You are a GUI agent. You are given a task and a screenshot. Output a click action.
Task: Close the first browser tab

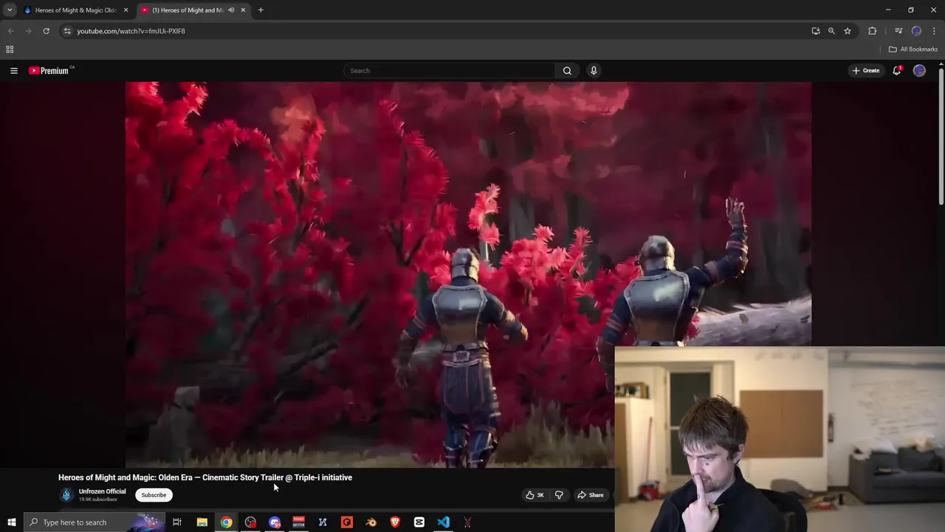click(126, 10)
